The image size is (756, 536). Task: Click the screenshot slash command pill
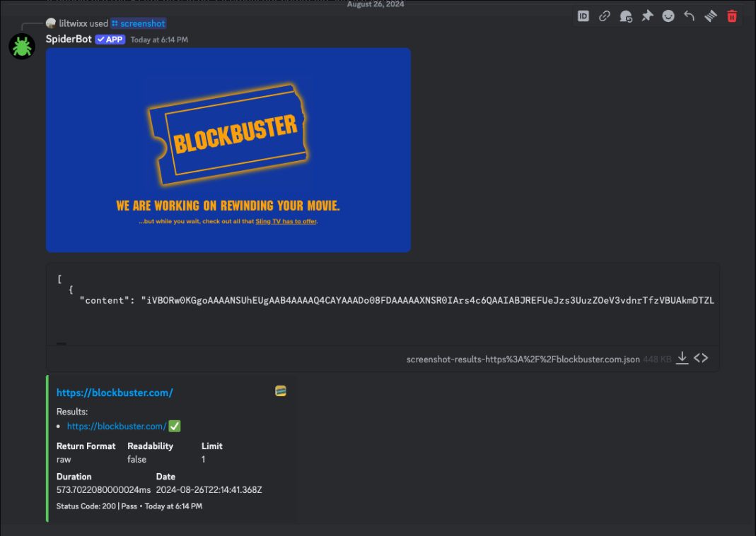click(138, 23)
